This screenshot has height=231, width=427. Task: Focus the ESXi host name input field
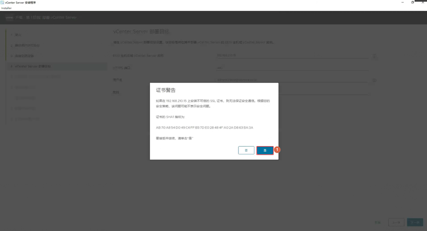(292, 56)
